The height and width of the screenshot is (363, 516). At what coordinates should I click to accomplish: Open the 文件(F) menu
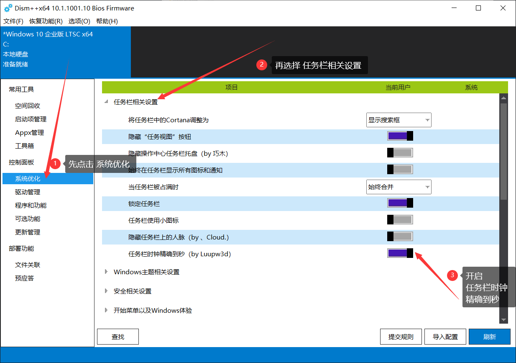pos(13,21)
